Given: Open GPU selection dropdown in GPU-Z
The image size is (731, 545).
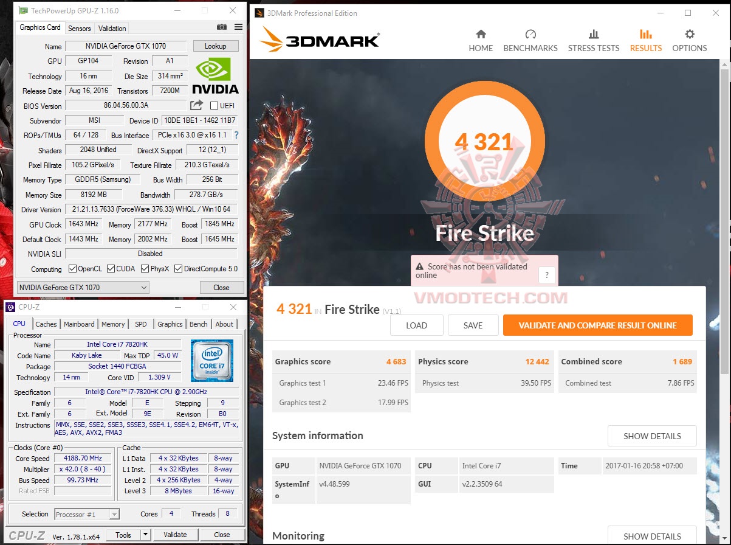Looking at the screenshot, I should (x=83, y=287).
